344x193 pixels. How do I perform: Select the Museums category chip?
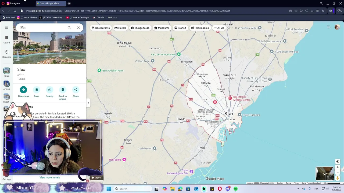pos(162,28)
